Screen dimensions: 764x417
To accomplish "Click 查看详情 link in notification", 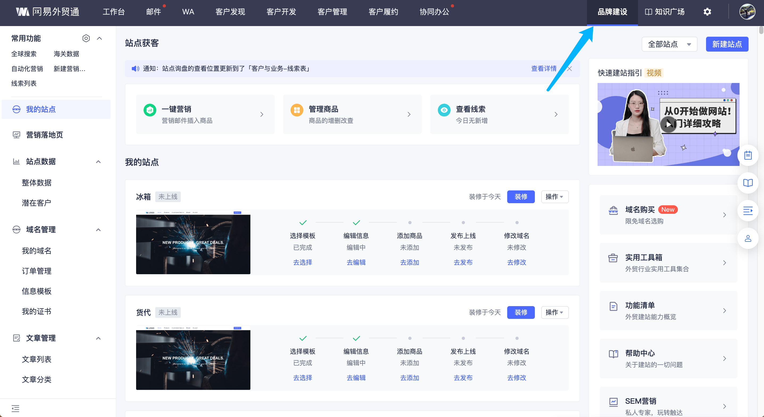I will [543, 69].
